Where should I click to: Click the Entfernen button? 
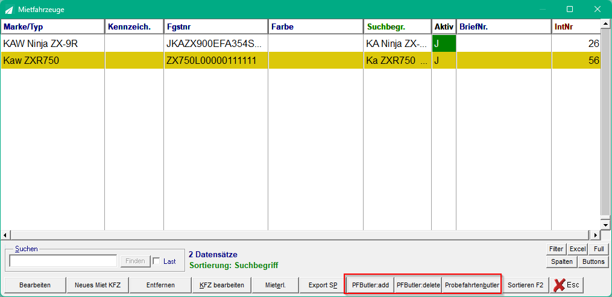[160, 285]
